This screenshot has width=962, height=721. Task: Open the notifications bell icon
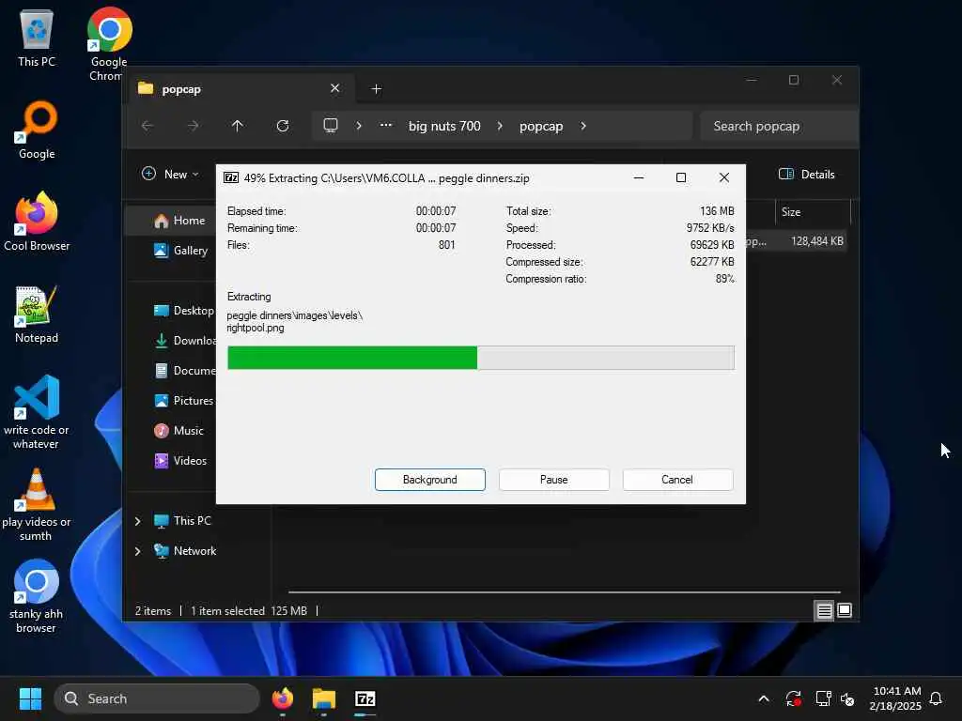[x=936, y=698]
